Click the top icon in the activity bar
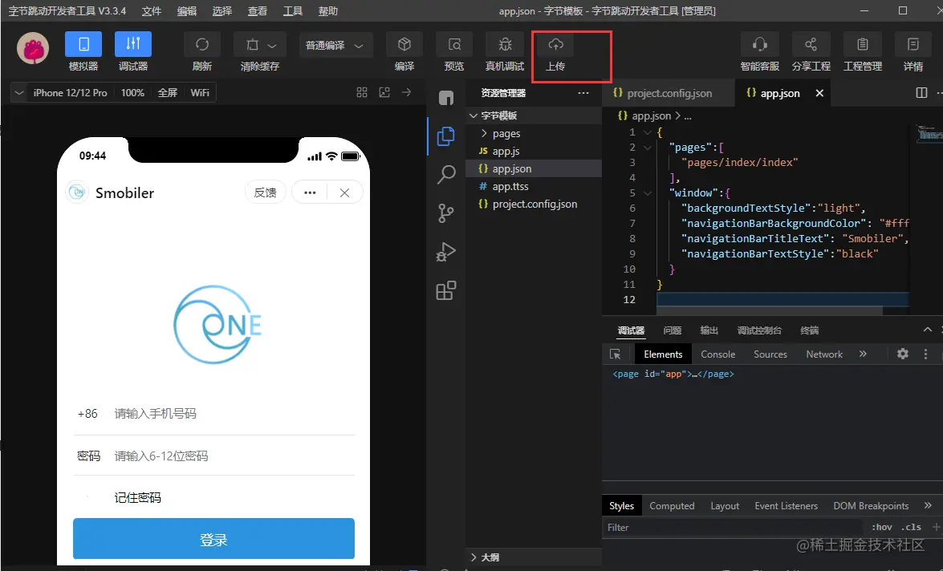Viewport: 943px width, 571px height. 446,97
